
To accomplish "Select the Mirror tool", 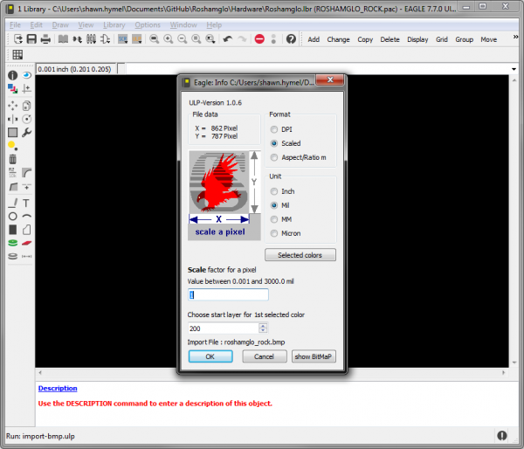I will pos(13,119).
